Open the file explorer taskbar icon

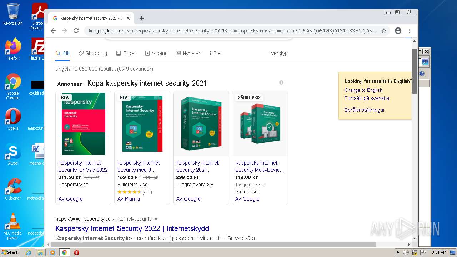pos(40,252)
